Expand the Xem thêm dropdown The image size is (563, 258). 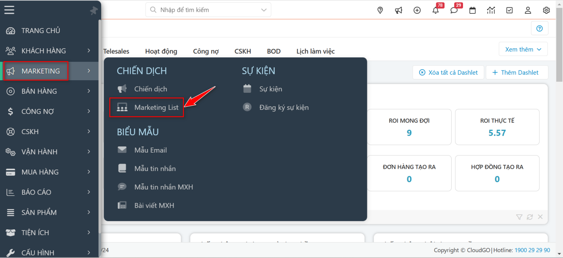[x=523, y=49]
